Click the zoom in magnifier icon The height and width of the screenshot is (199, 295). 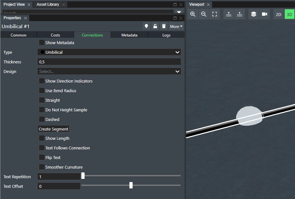pyautogui.click(x=193, y=14)
